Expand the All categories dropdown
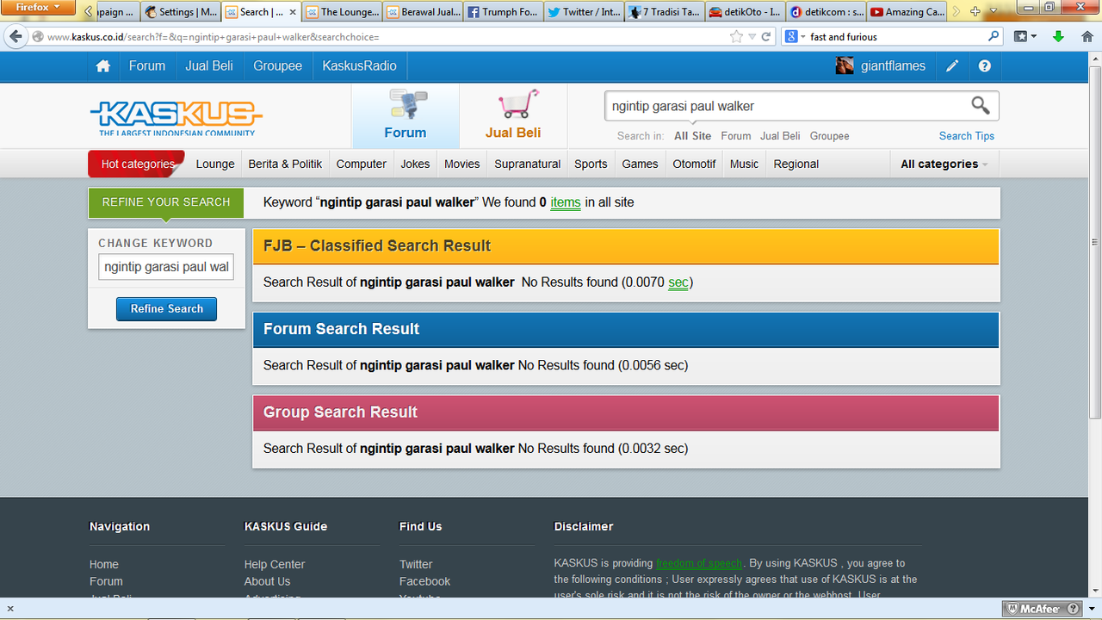Screen dimensions: 1102x620 944,164
